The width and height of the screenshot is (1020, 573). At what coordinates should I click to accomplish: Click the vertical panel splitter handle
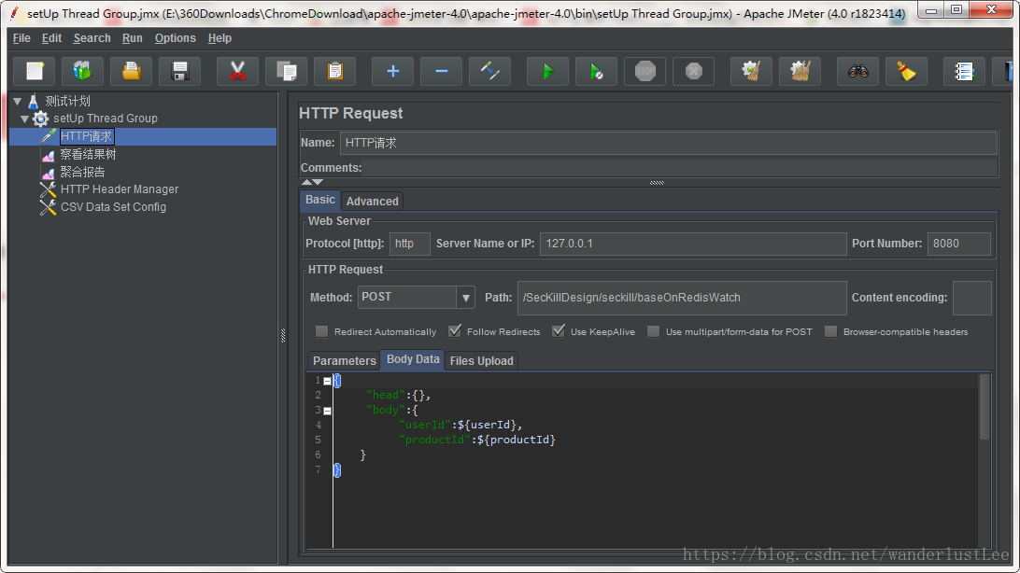283,335
